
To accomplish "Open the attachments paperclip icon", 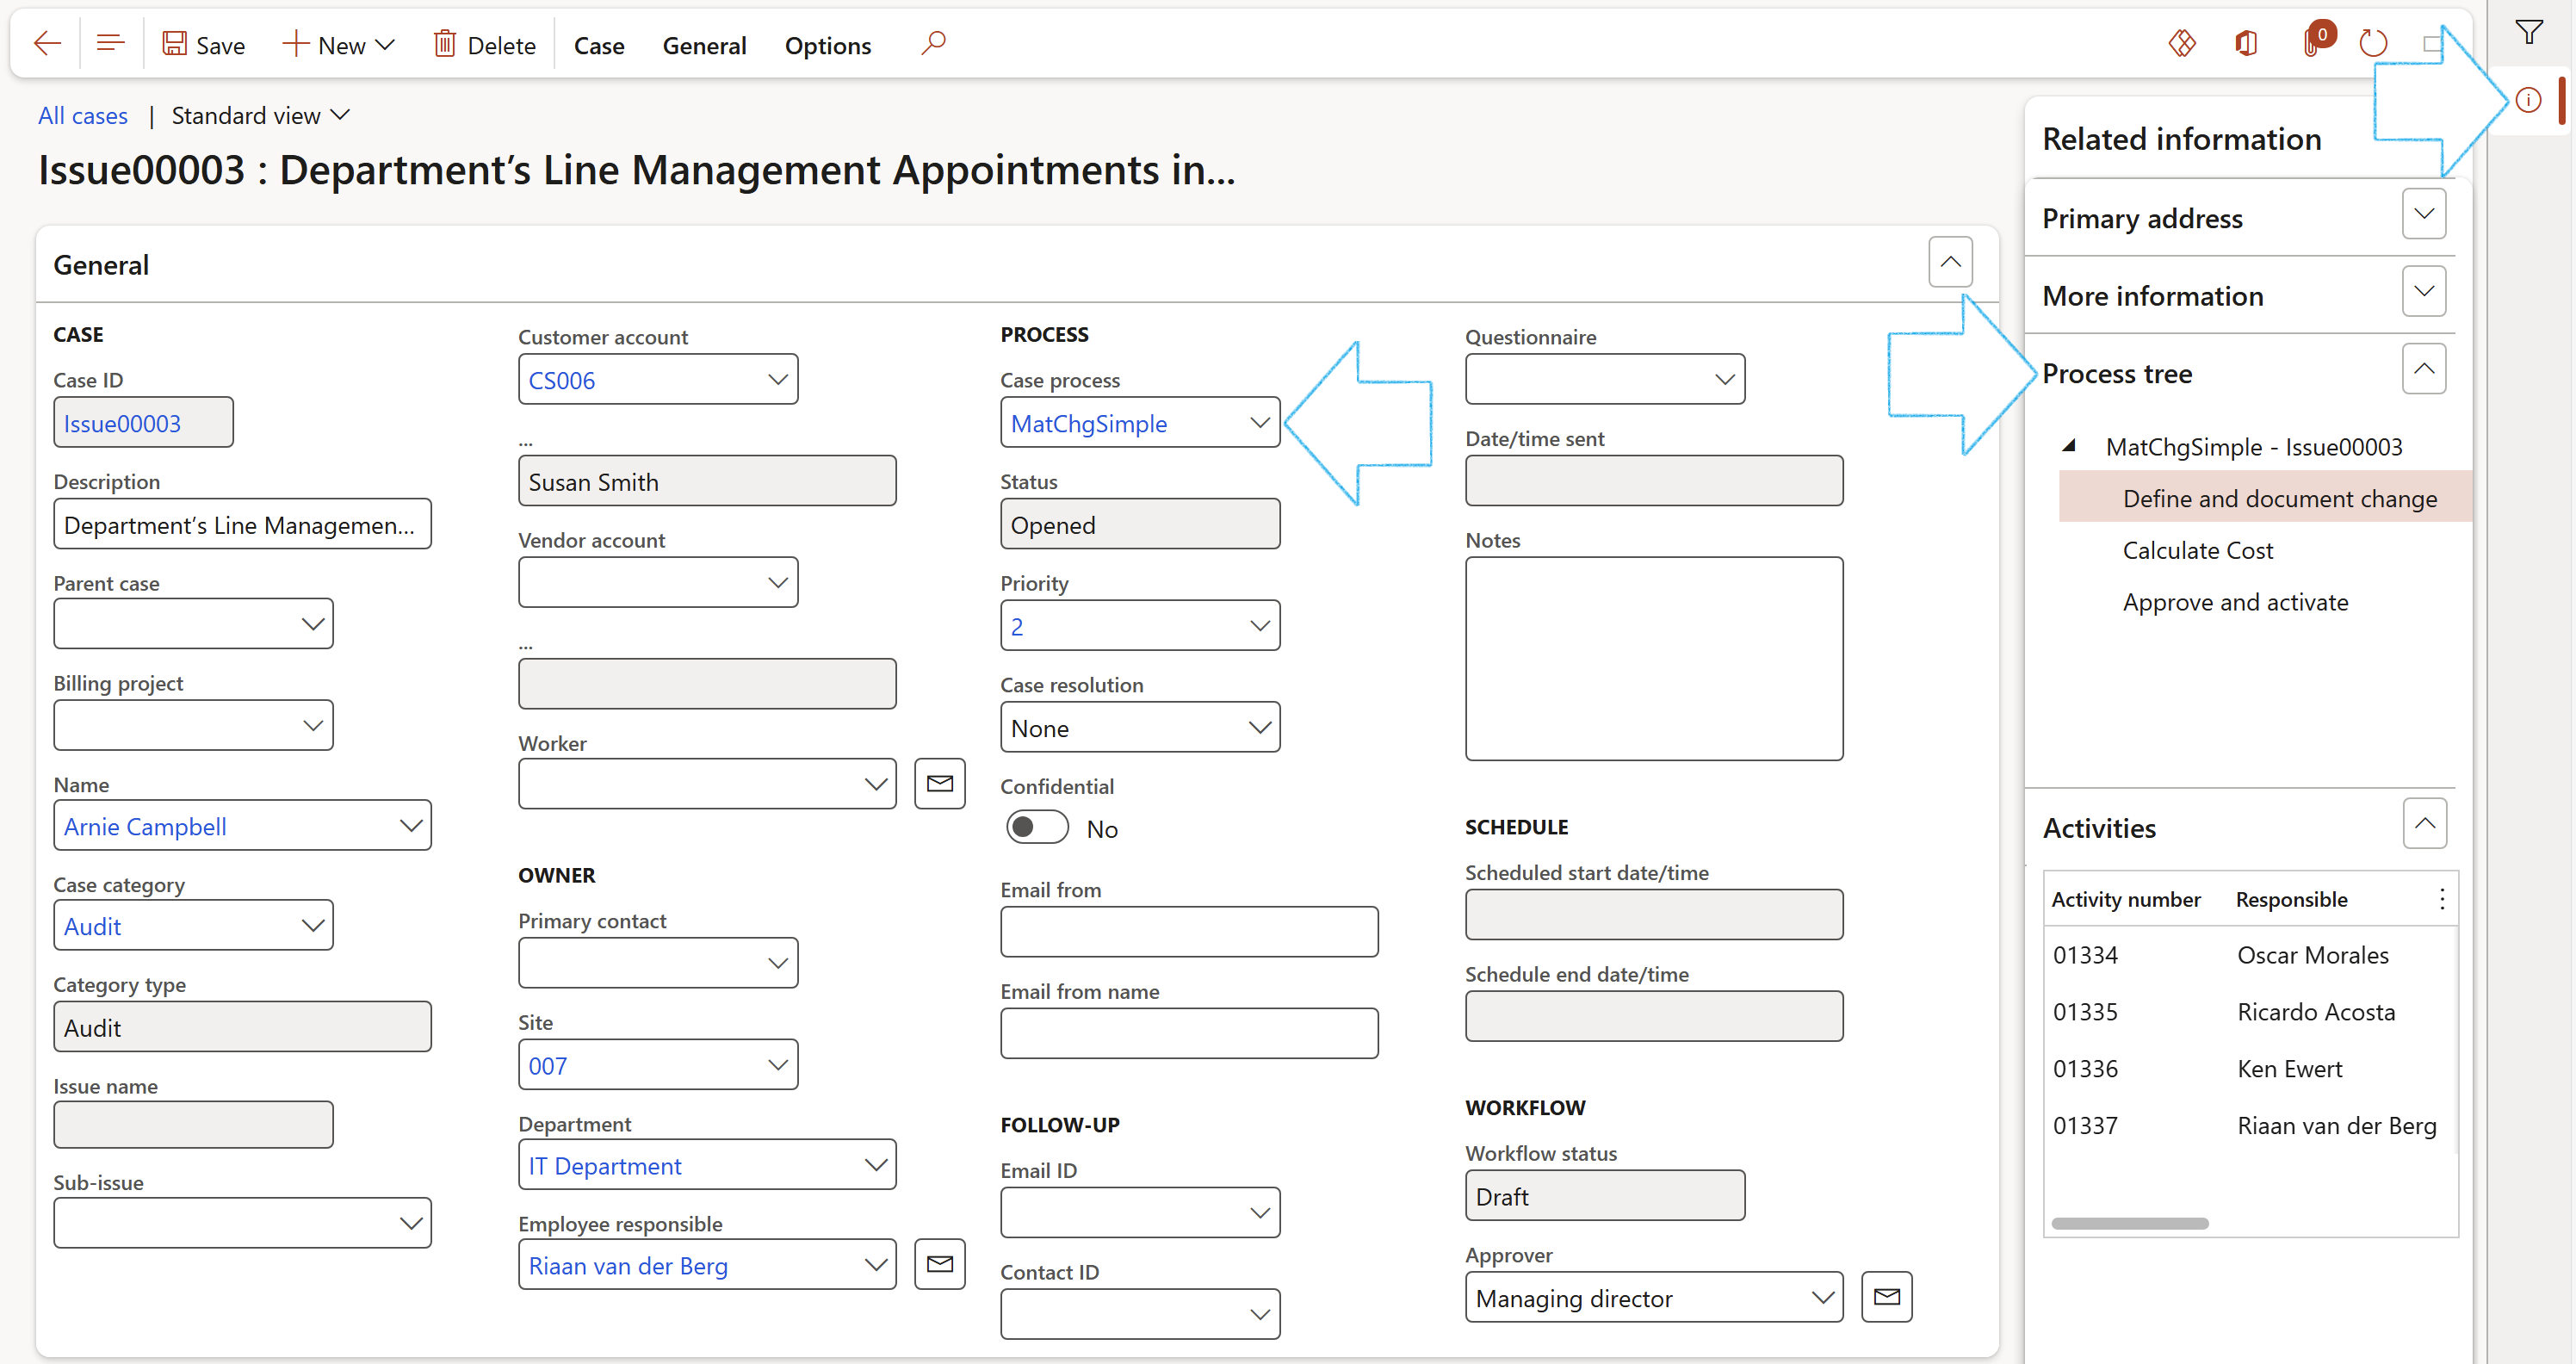I will [x=2312, y=44].
